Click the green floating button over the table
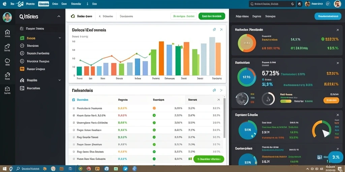The height and width of the screenshot is (172, 345). click(209, 159)
